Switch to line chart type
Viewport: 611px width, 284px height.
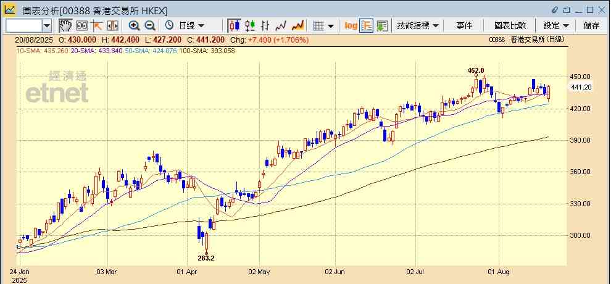[x=281, y=26]
